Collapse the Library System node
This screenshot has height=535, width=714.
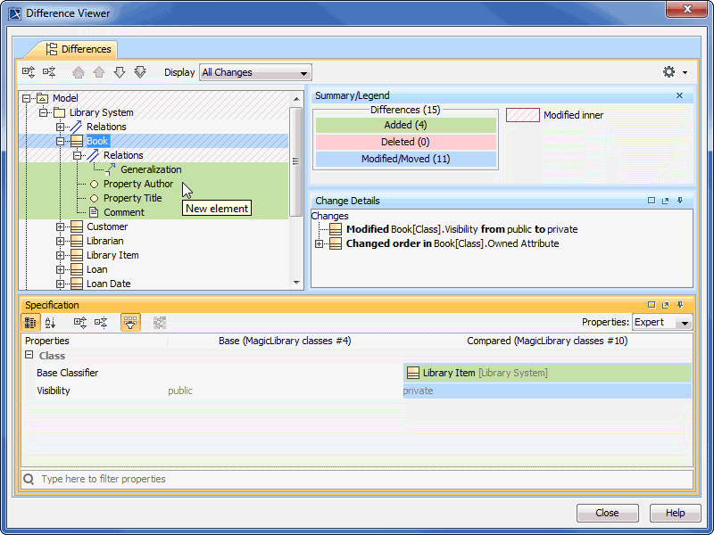tap(43, 112)
